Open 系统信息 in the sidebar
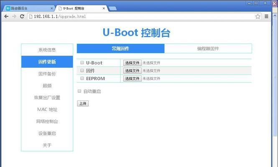The width and height of the screenshot is (278, 167). pos(47,50)
